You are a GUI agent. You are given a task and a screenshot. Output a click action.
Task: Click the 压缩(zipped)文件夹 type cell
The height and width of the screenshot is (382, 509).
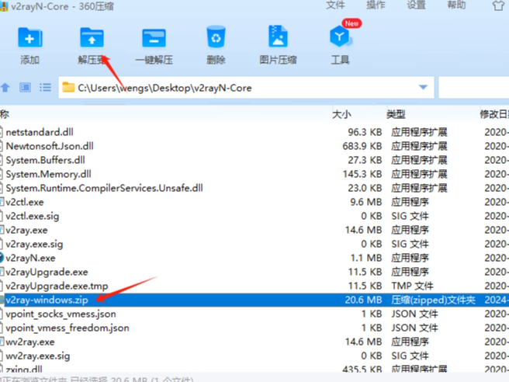(433, 300)
